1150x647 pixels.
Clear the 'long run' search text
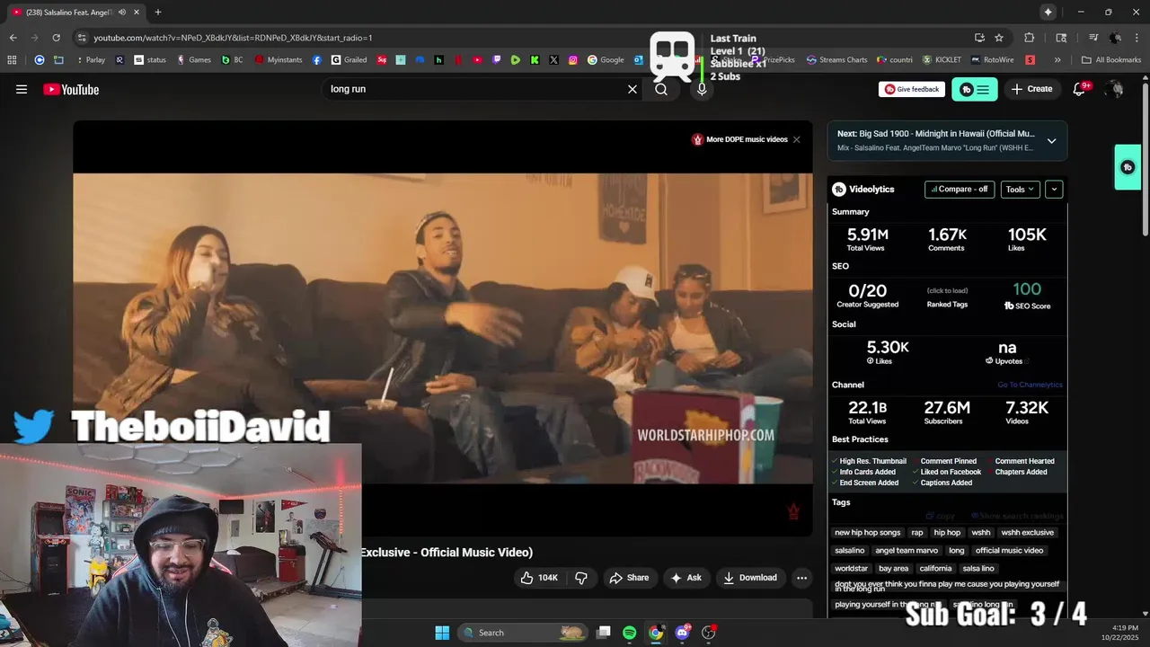click(x=632, y=89)
